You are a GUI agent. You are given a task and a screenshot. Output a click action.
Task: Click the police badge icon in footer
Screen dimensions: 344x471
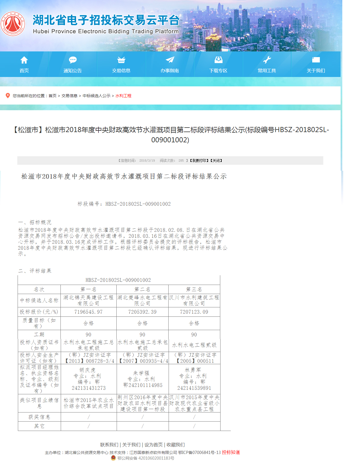113,458
